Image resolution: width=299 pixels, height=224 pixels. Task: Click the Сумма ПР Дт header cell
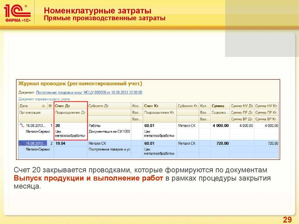(x=242, y=112)
